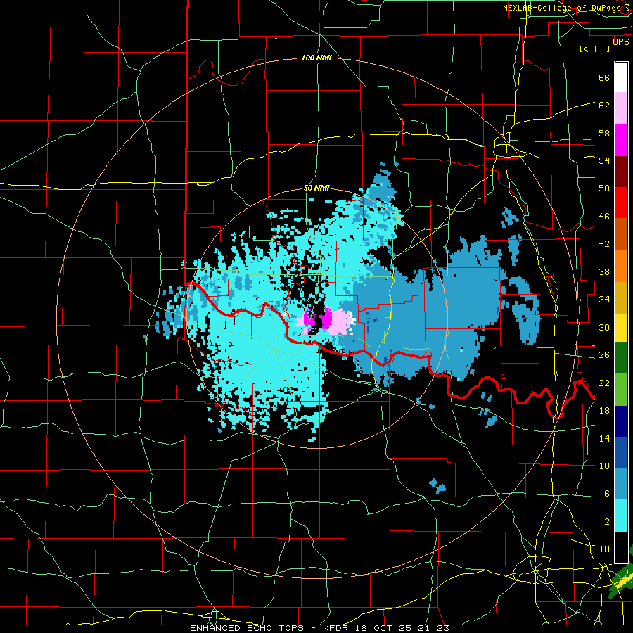The height and width of the screenshot is (633, 633).
Task: Click the '[K FT]' units label
Action: coord(594,49)
